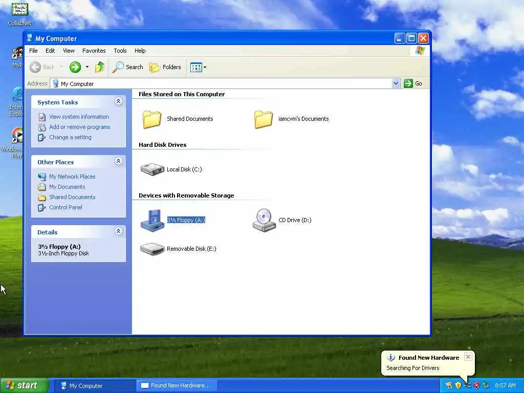The image size is (524, 393).
Task: Click Add or remove programs link
Action: point(79,127)
